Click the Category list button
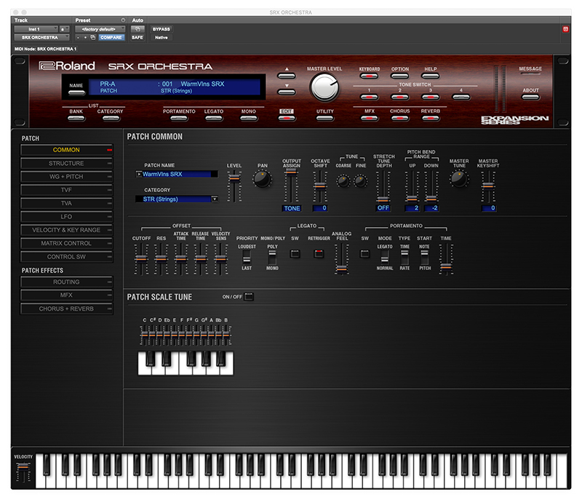Image resolution: width=582 pixels, height=502 pixels. click(111, 119)
